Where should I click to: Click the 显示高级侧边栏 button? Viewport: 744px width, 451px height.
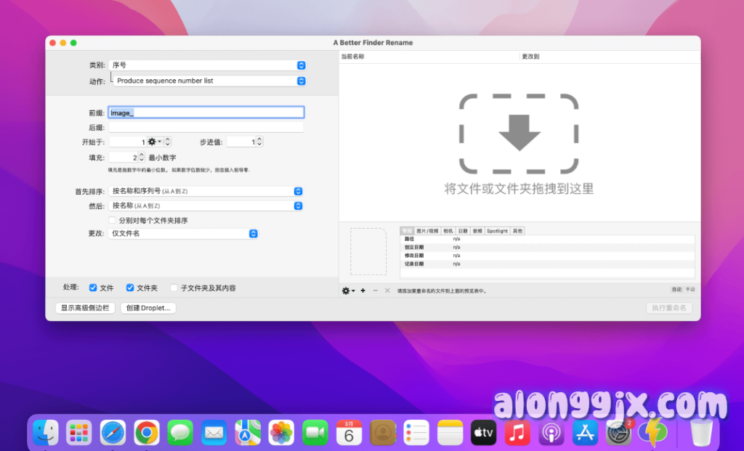(x=85, y=308)
